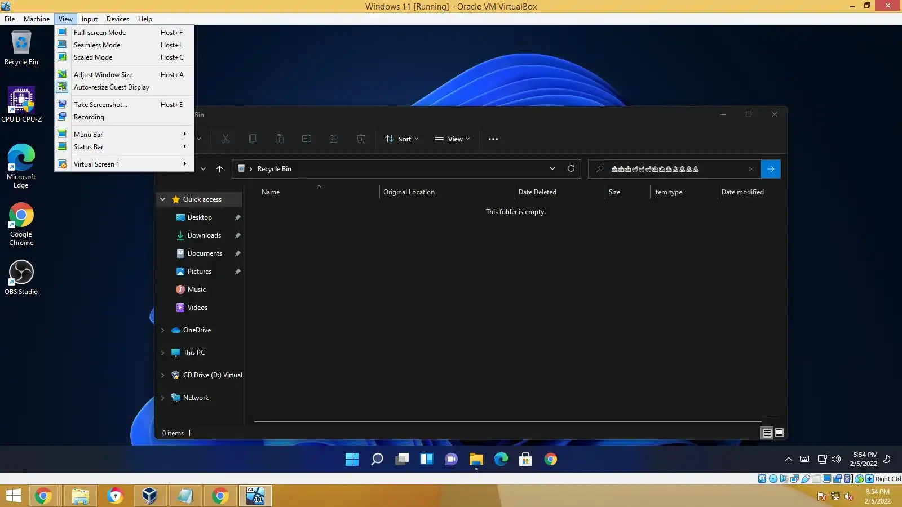The height and width of the screenshot is (507, 902).
Task: Choose Adjust Window Size from View menu
Action: point(124,75)
